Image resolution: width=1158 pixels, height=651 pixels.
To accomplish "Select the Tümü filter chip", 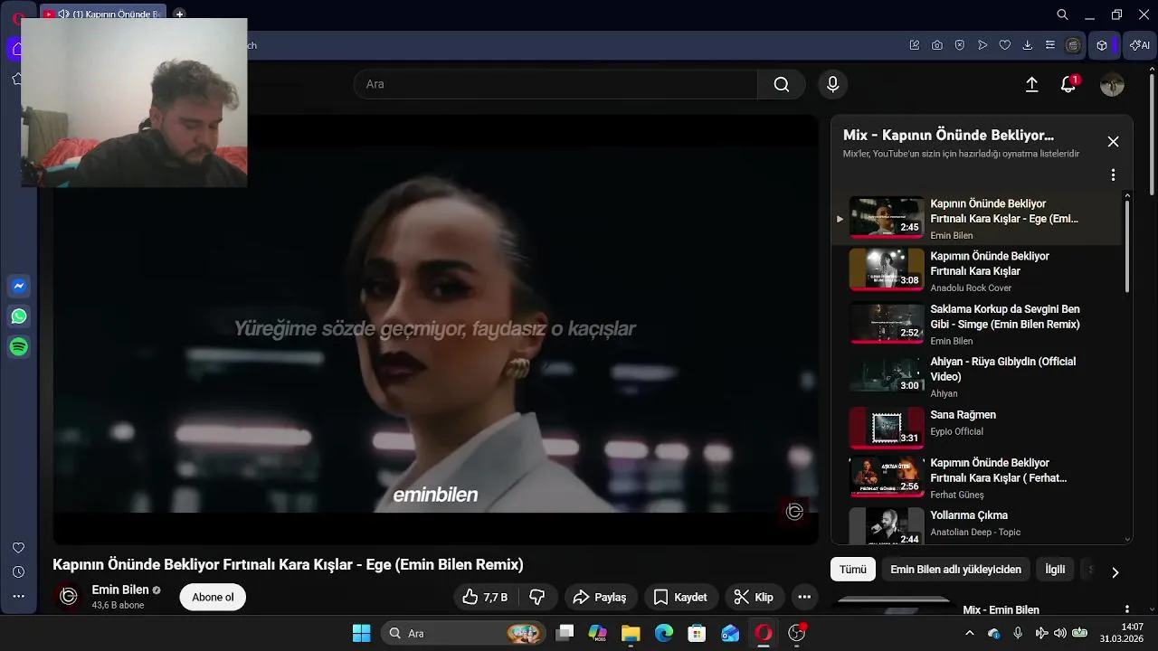I will pyautogui.click(x=853, y=570).
